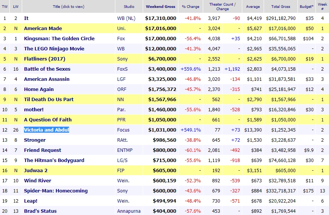
Task: Open the LGF studio link
Action: tap(121, 79)
